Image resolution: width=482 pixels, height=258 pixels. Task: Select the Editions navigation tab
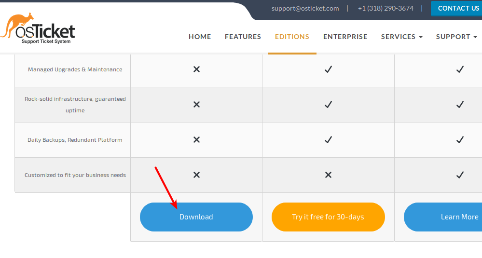pos(292,37)
